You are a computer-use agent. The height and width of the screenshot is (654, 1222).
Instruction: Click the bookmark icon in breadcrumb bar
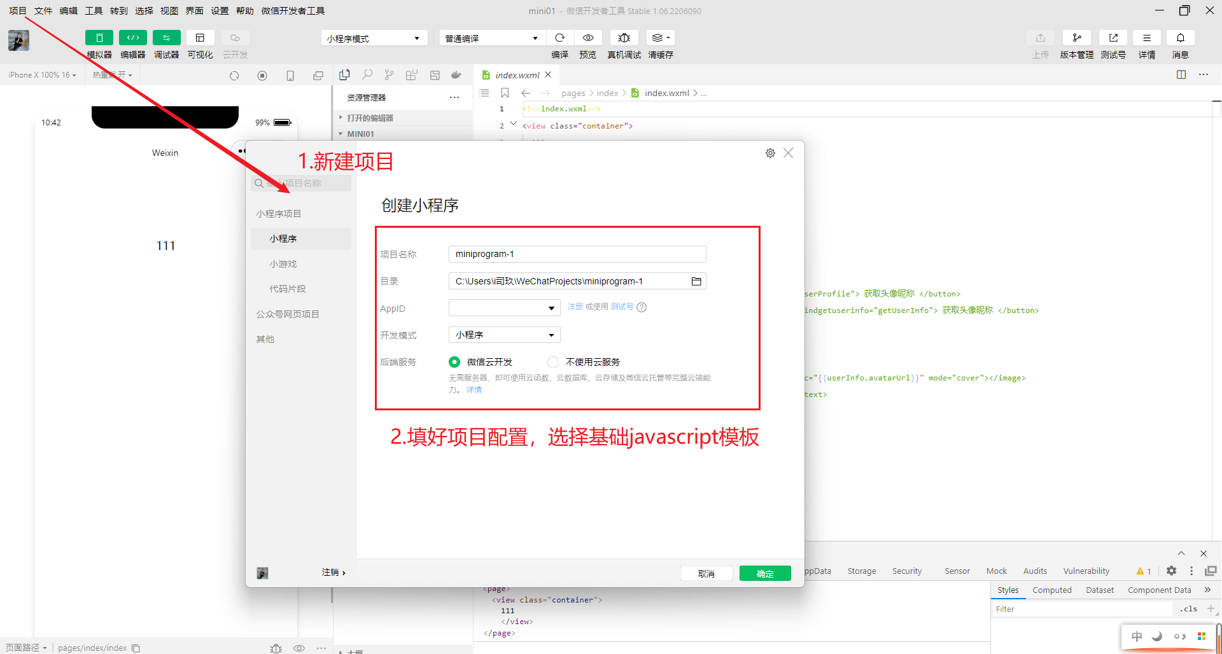pos(505,93)
